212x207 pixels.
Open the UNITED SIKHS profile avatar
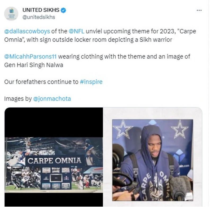[11, 14]
